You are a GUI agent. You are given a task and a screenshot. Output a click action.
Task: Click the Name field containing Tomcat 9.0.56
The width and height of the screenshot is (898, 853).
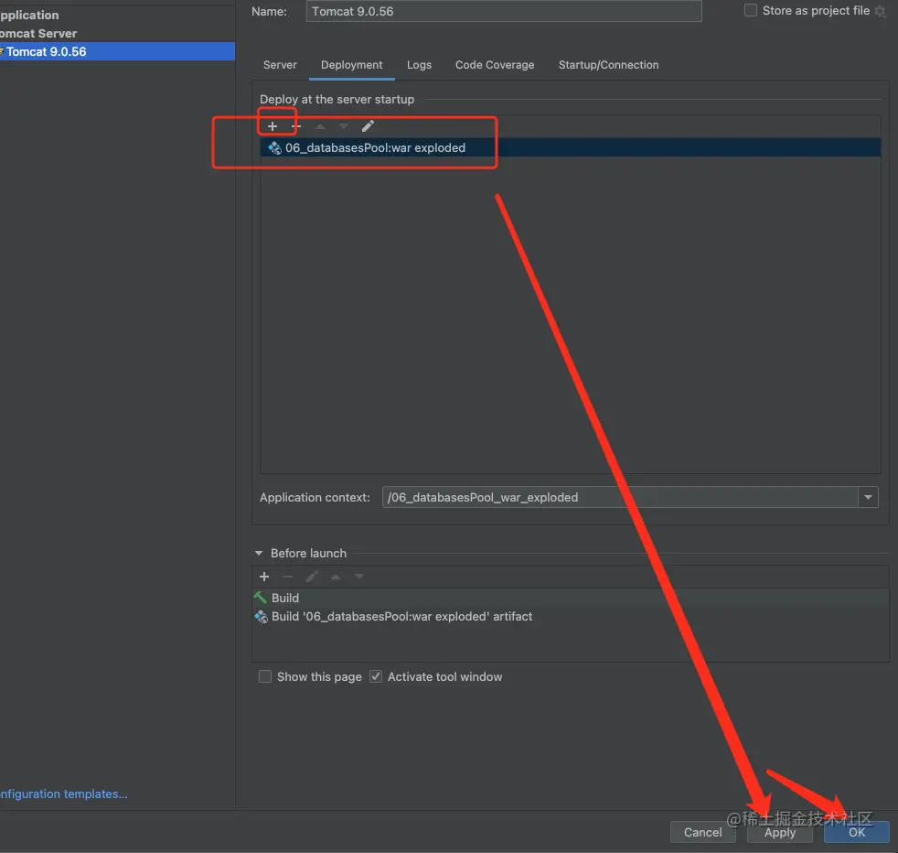[x=504, y=12]
